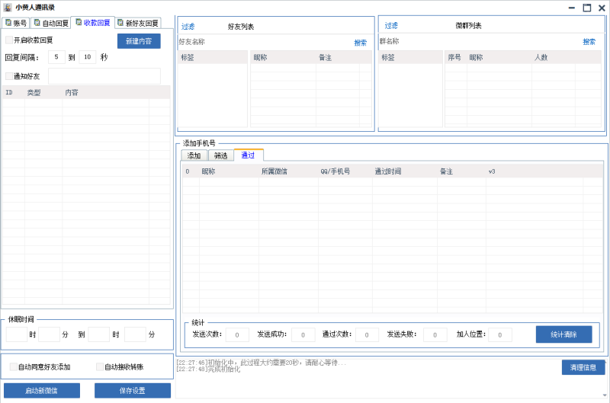
Task: Switch to the 添加 tab
Action: coord(194,155)
